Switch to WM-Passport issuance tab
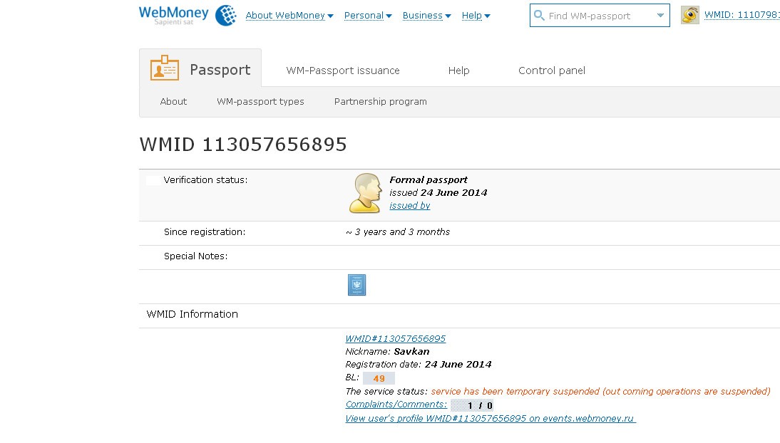The width and height of the screenshot is (780, 443). point(343,71)
